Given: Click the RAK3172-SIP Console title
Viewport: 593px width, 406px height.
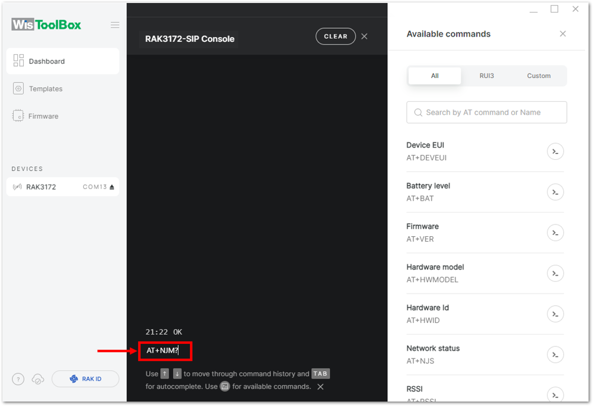Looking at the screenshot, I should point(190,39).
